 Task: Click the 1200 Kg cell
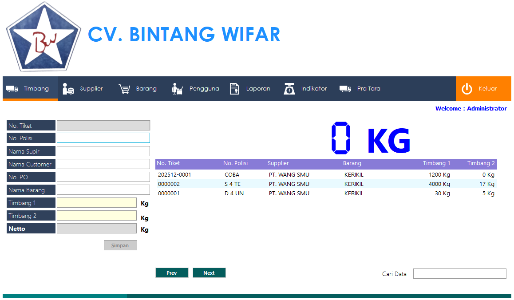(439, 175)
